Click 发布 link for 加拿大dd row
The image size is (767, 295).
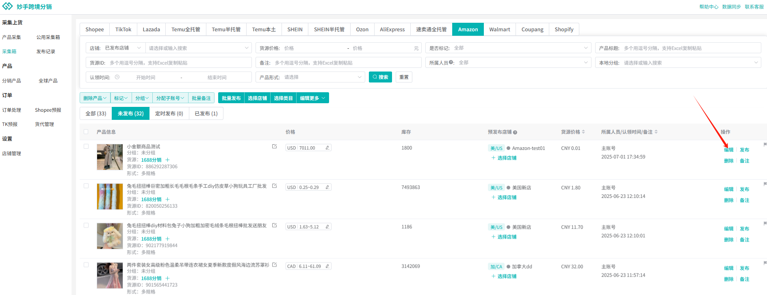tap(744, 268)
